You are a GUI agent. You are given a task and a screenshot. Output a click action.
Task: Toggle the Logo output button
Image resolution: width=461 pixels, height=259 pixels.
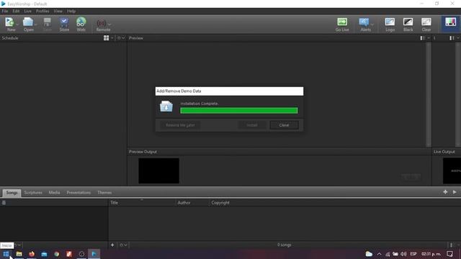pyautogui.click(x=390, y=24)
